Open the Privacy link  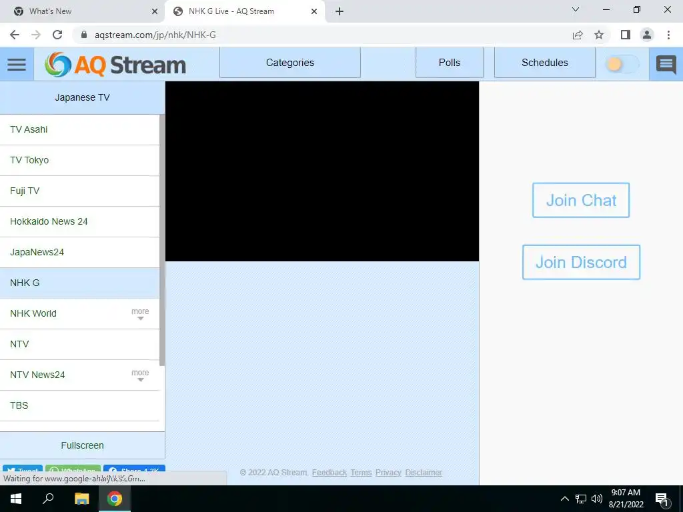pyautogui.click(x=388, y=473)
